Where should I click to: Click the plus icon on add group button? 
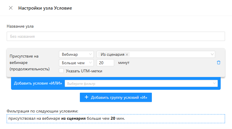[87, 97]
